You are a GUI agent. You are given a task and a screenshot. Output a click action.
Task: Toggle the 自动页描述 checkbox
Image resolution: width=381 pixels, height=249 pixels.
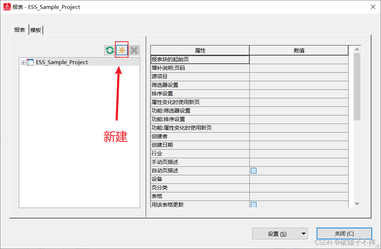point(254,171)
